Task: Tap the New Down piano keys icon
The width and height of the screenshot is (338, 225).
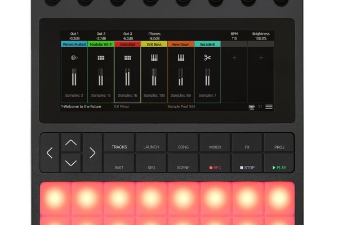Action: 181,58
